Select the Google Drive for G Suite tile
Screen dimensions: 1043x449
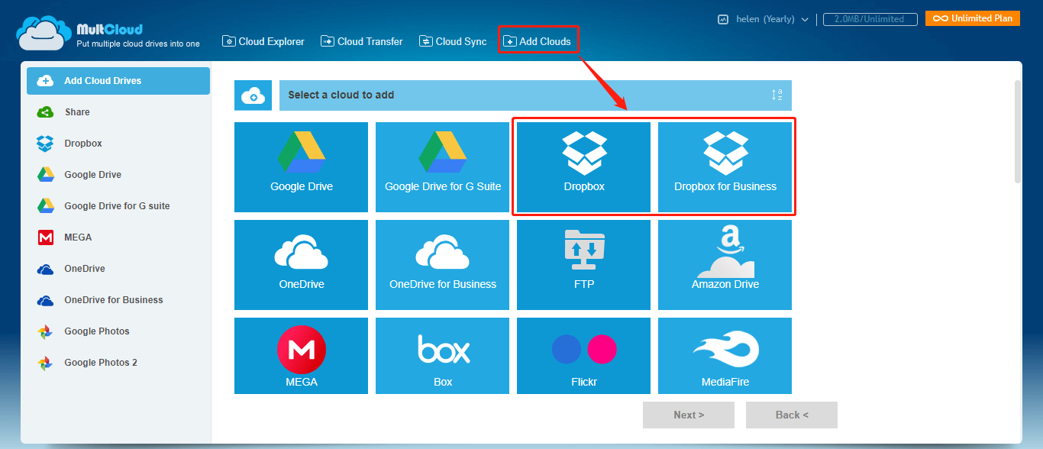tap(442, 167)
